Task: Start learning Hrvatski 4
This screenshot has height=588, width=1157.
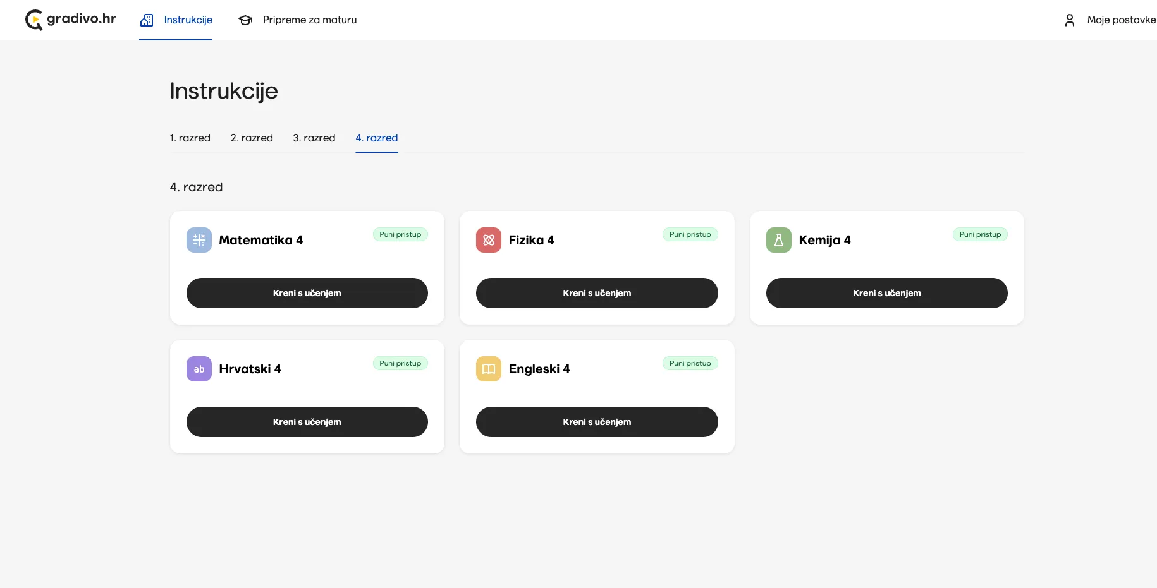Action: click(307, 422)
